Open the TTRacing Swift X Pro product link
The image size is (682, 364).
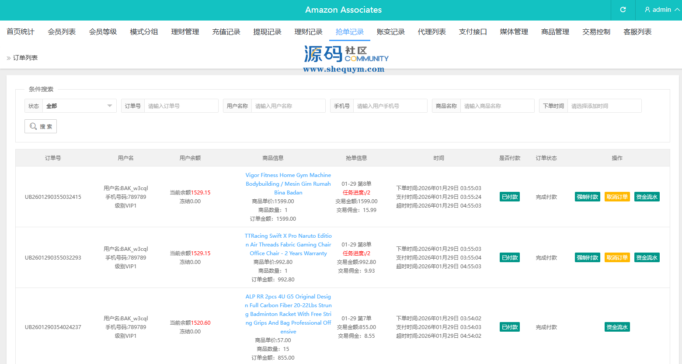pyautogui.click(x=288, y=244)
